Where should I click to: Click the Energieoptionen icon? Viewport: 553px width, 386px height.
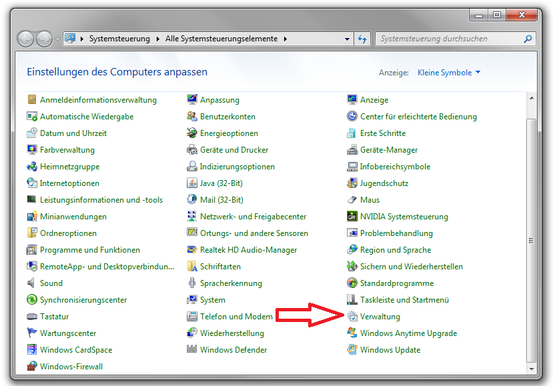(x=192, y=133)
